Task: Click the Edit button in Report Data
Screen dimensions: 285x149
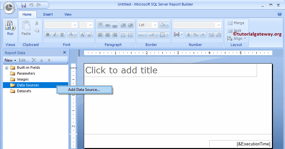Action: point(23,60)
